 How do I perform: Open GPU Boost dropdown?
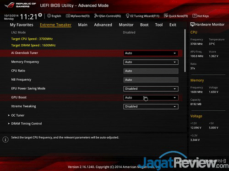pos(151,98)
